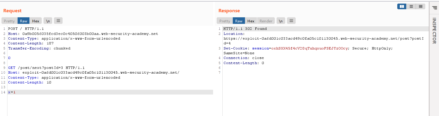Open Response panel options menu icon
439x116 pixels.
coord(291,21)
